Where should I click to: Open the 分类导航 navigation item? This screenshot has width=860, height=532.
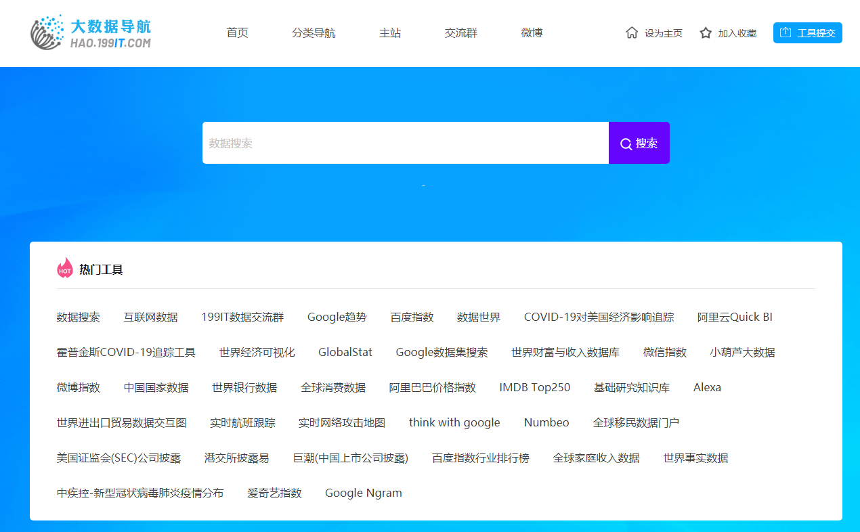tap(314, 32)
